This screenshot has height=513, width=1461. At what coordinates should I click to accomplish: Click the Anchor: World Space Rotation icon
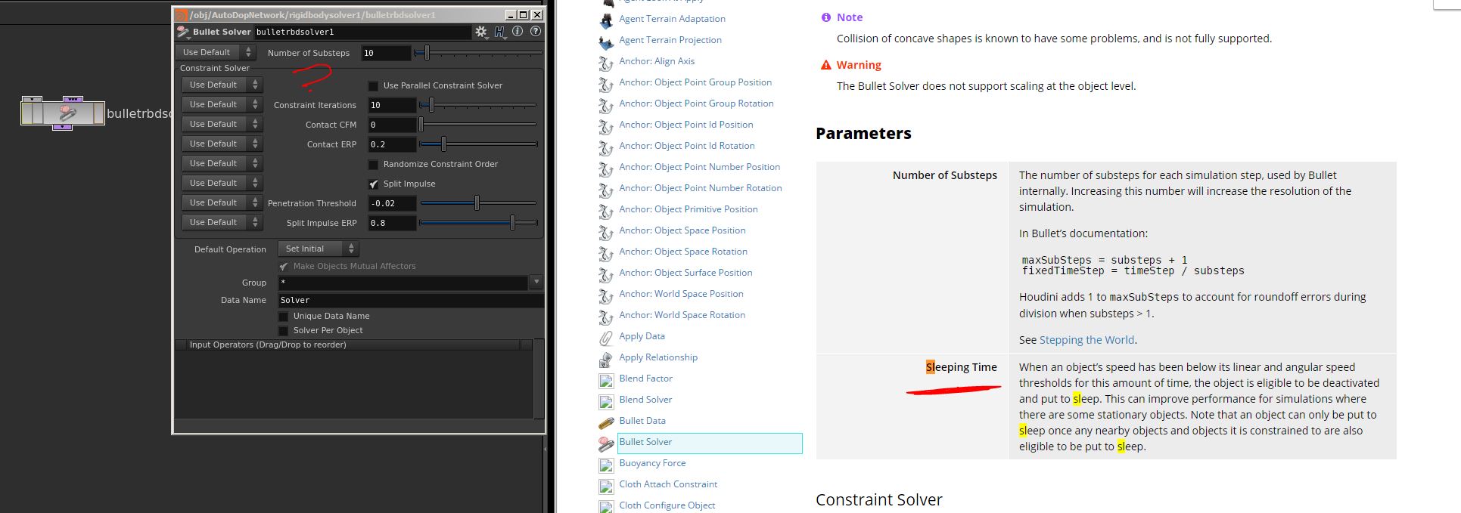606,316
